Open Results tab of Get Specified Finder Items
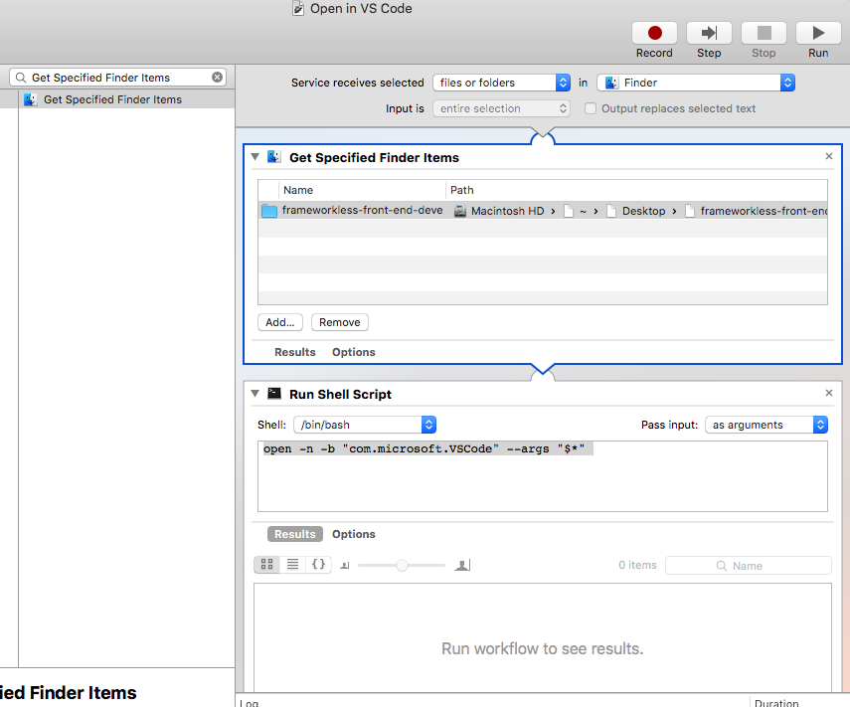This screenshot has height=707, width=850. pyautogui.click(x=295, y=352)
